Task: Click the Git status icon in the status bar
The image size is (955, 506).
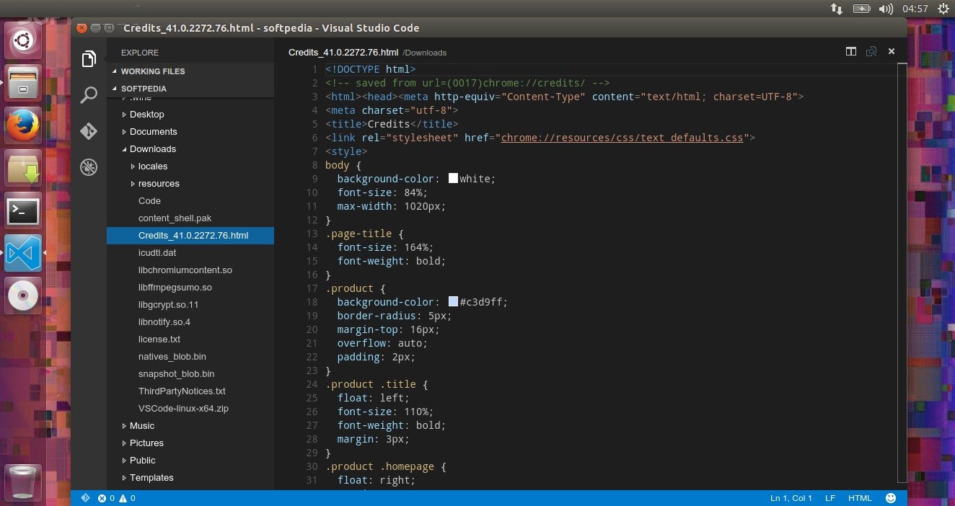Action: pyautogui.click(x=85, y=498)
